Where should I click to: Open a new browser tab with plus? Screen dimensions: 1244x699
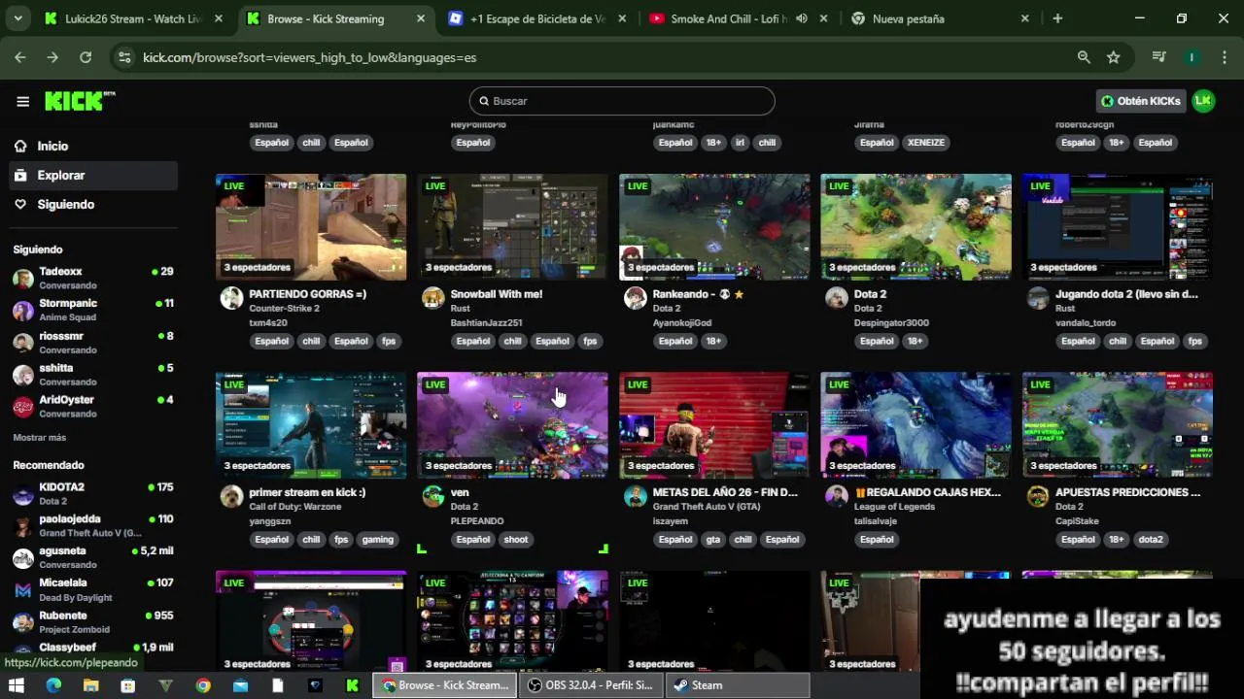pyautogui.click(x=1057, y=18)
